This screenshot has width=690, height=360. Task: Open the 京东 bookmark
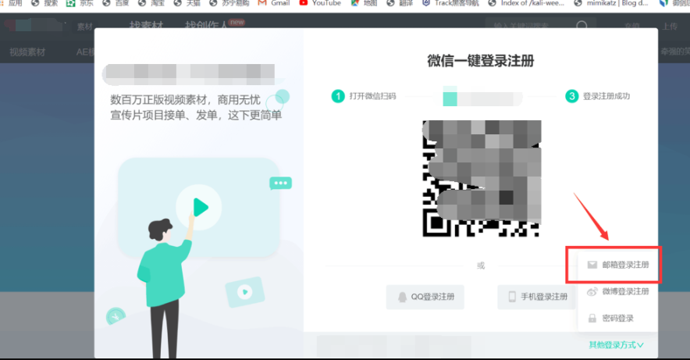(x=80, y=3)
